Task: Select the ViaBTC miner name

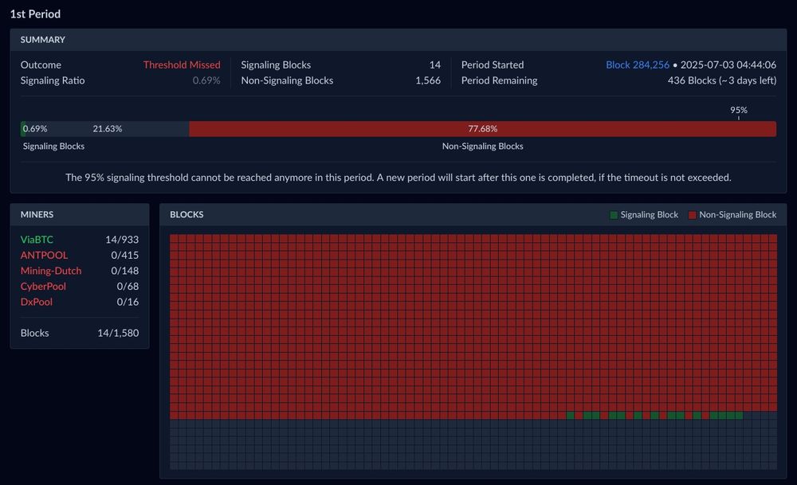Action: 37,239
